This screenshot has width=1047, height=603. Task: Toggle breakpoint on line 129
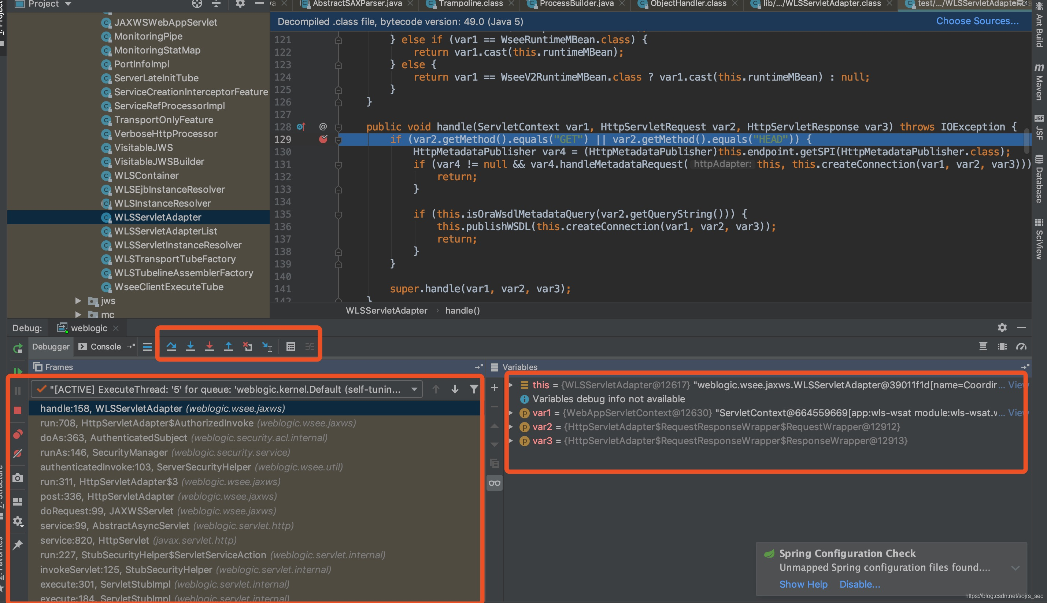[x=323, y=139]
